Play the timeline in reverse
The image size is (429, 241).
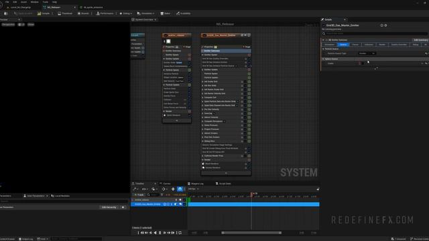[x=155, y=233]
